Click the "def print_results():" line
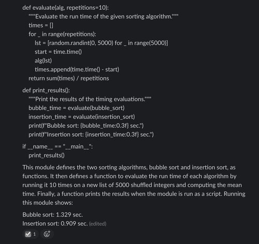 point(46,90)
